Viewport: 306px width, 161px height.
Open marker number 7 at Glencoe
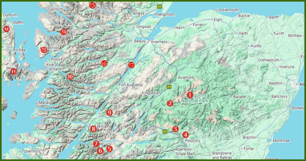pos(96,144)
